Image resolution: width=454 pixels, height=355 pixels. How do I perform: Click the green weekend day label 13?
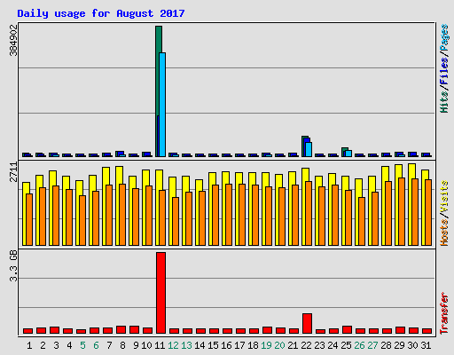(186, 345)
